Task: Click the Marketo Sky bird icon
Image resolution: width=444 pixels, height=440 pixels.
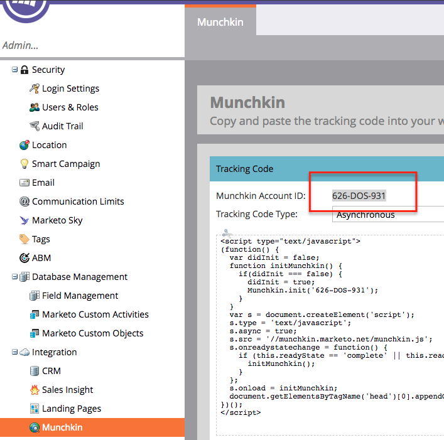Action: [24, 220]
